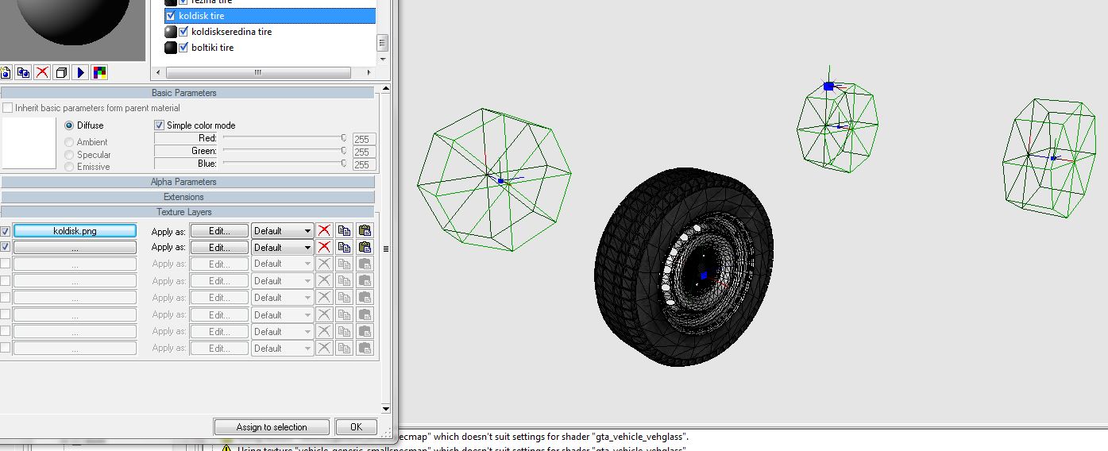Select the Diffuse radio button
The height and width of the screenshot is (451, 1108).
tap(69, 125)
